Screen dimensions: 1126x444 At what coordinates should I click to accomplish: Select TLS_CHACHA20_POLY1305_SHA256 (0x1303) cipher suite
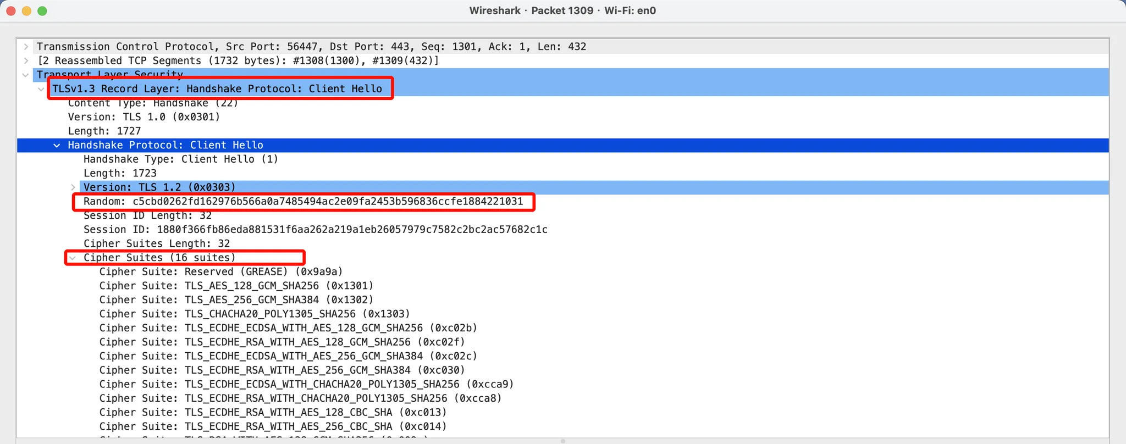tap(255, 314)
